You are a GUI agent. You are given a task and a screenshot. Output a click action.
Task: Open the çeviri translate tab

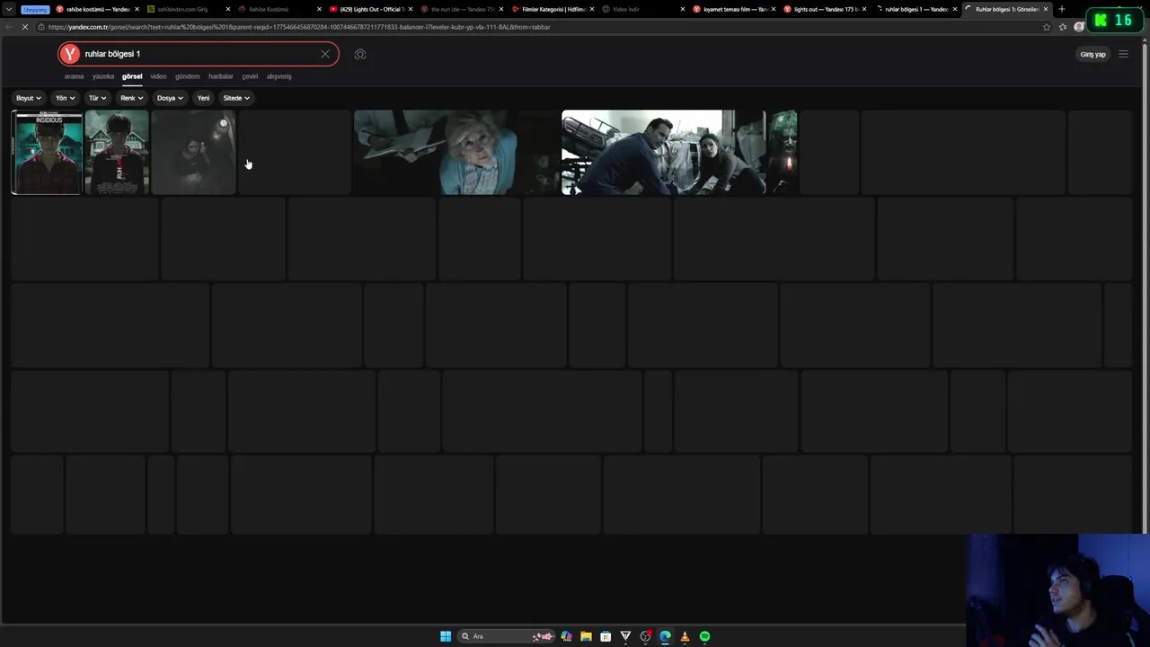click(x=250, y=76)
